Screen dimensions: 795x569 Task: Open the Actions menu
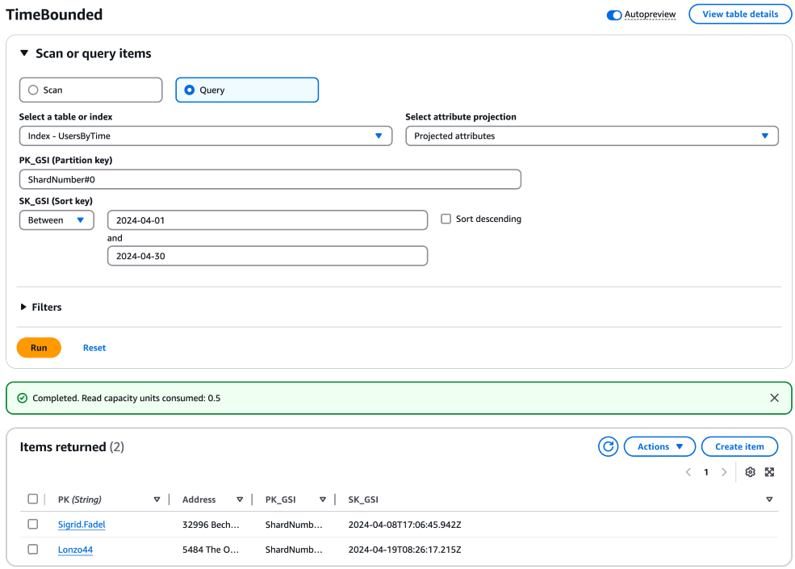coord(659,446)
